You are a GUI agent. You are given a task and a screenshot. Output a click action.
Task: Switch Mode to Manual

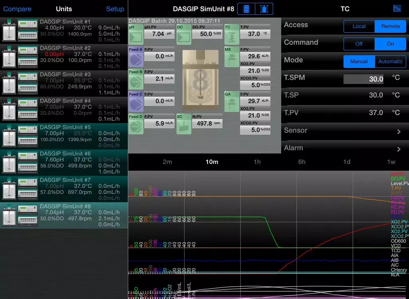359,62
